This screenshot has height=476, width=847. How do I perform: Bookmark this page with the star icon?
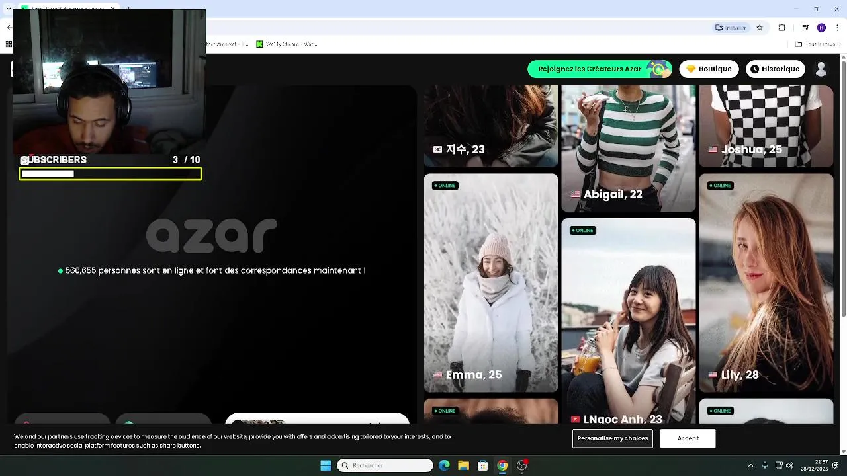pos(760,28)
